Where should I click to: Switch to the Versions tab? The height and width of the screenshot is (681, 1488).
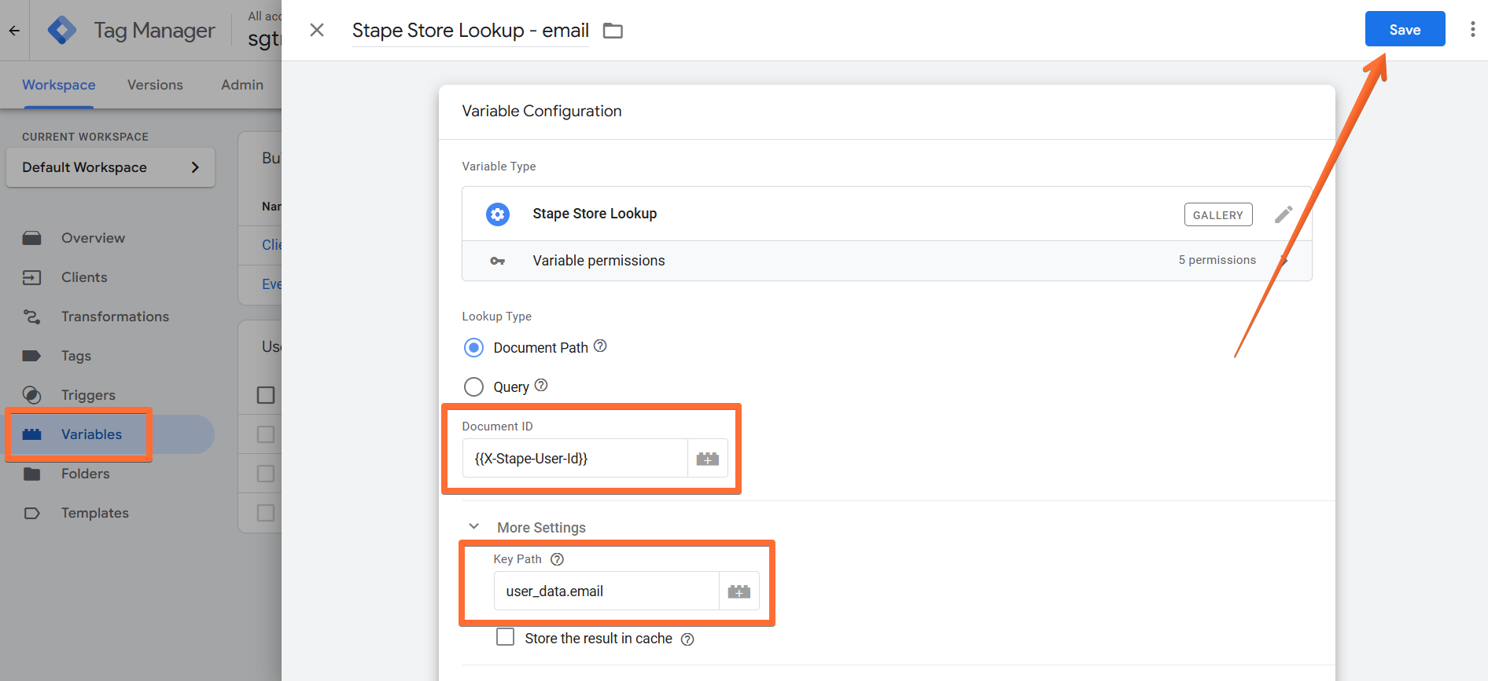click(x=155, y=85)
